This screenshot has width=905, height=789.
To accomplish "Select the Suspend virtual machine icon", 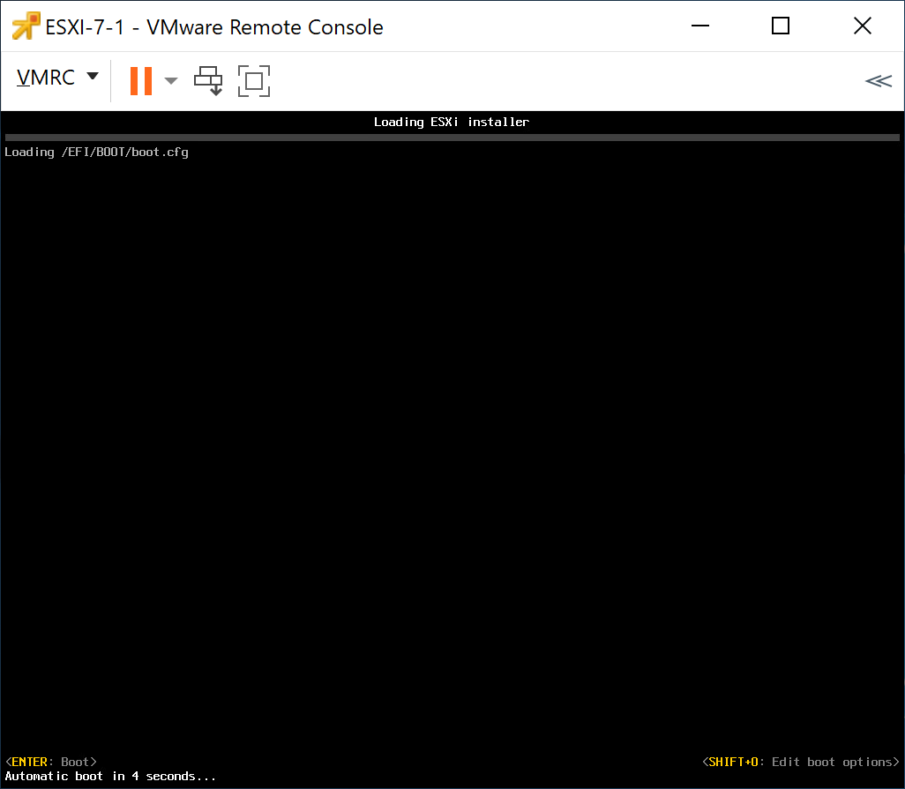I will click(140, 80).
